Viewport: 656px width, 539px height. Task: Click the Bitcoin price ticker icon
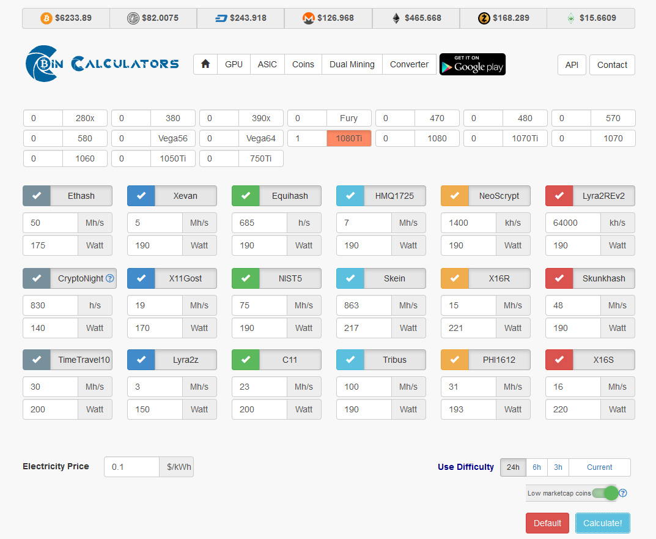[46, 18]
